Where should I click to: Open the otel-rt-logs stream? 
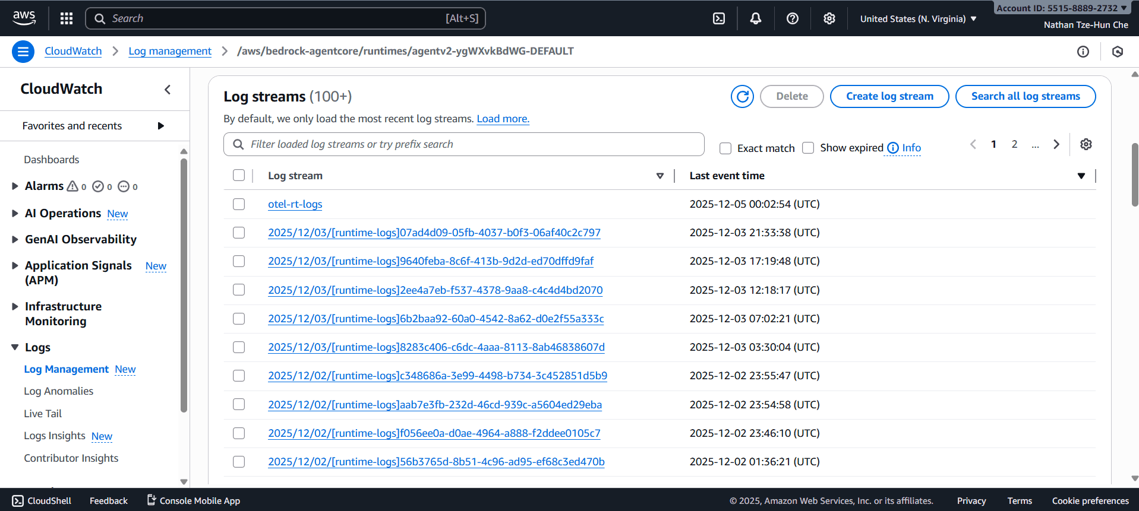pyautogui.click(x=295, y=204)
